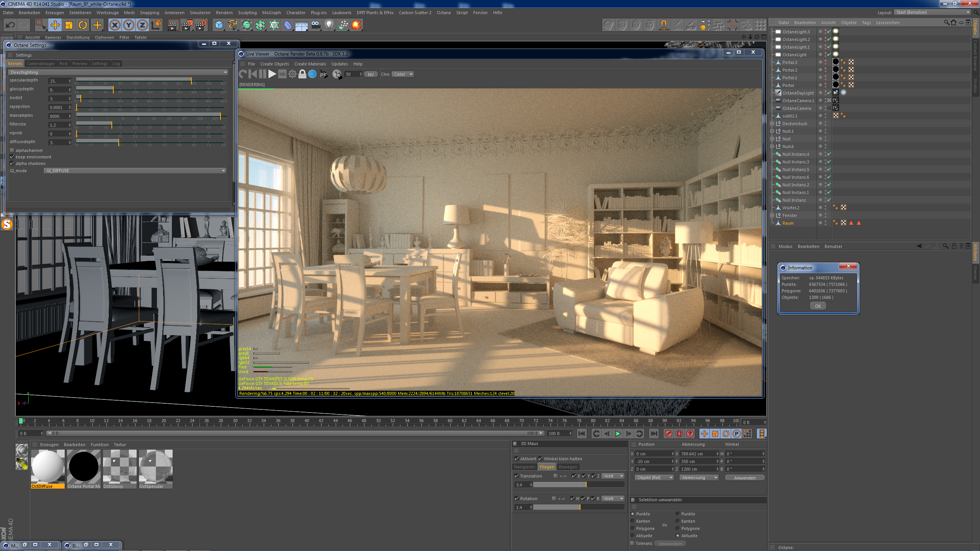Open Edit Render Settings clapperboard gear icon

201,25
